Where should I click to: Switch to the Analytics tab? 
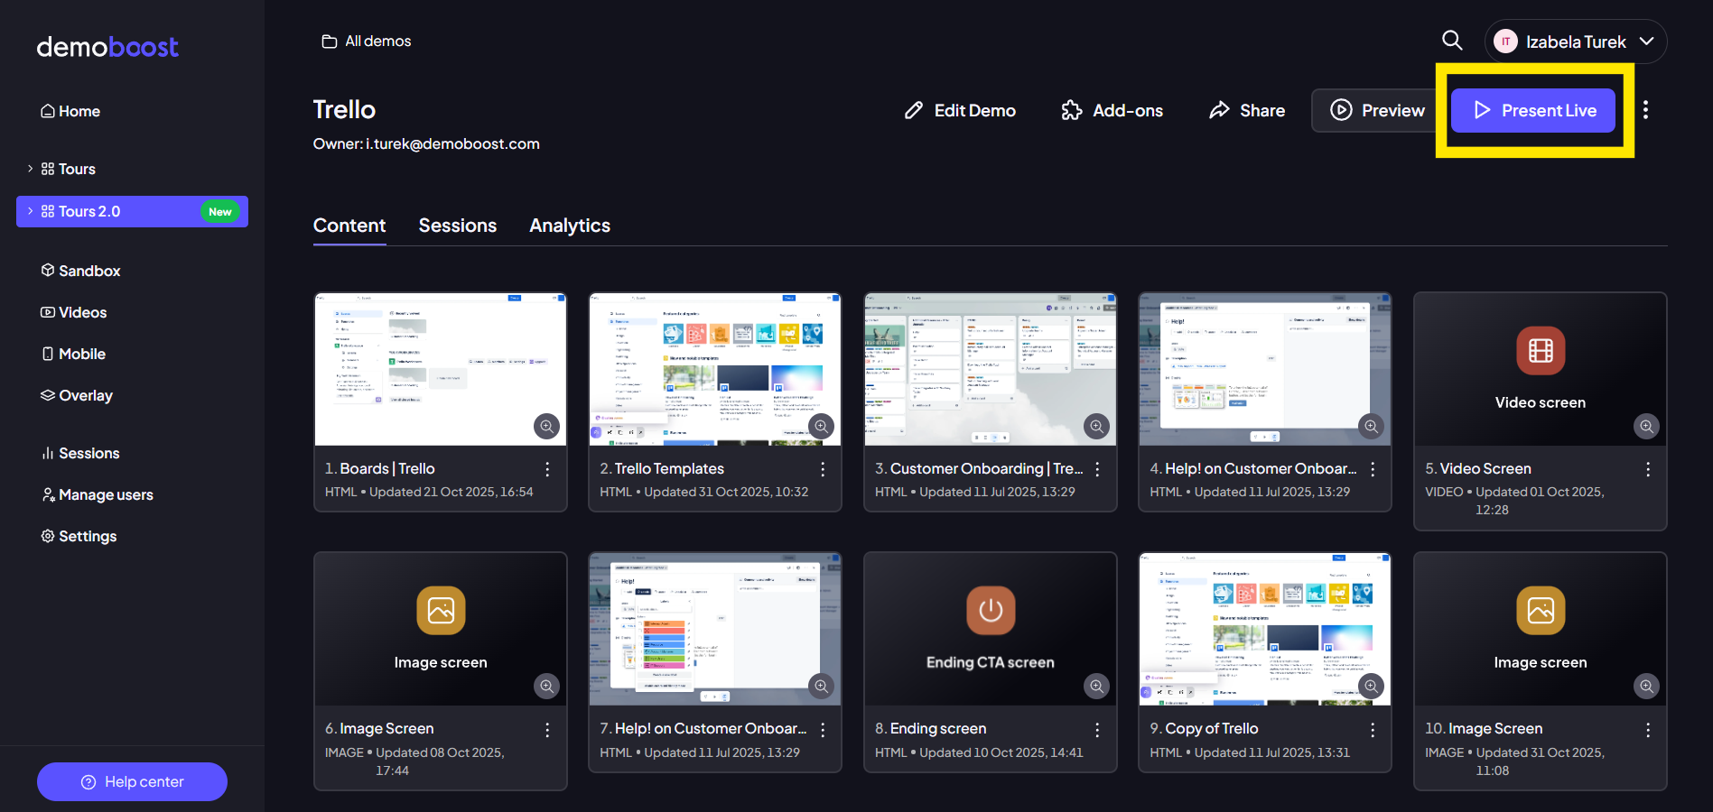point(570,226)
